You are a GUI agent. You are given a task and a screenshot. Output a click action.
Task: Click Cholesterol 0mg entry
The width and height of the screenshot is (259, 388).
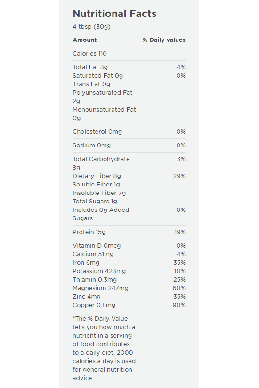click(129, 132)
